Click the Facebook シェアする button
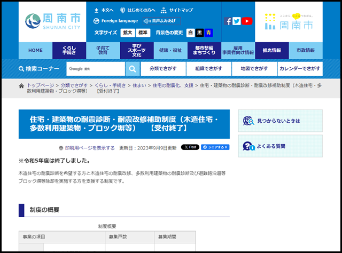This screenshot has height=253, width=342. coord(215,147)
